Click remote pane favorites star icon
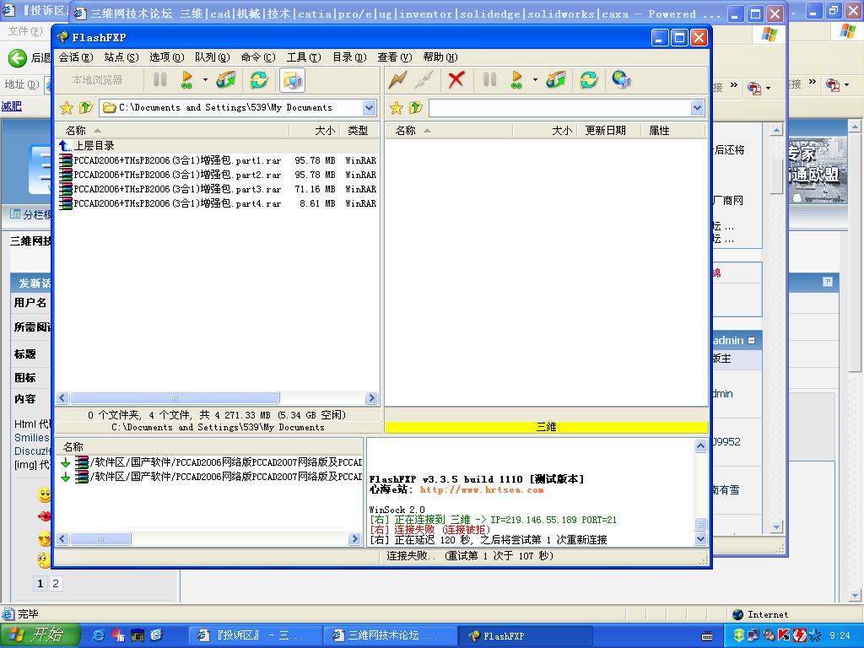The image size is (864, 648). coord(397,107)
